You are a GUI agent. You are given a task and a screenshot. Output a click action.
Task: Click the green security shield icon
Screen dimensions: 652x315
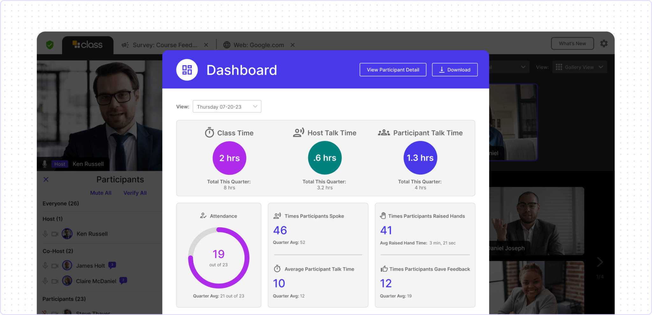pyautogui.click(x=50, y=45)
